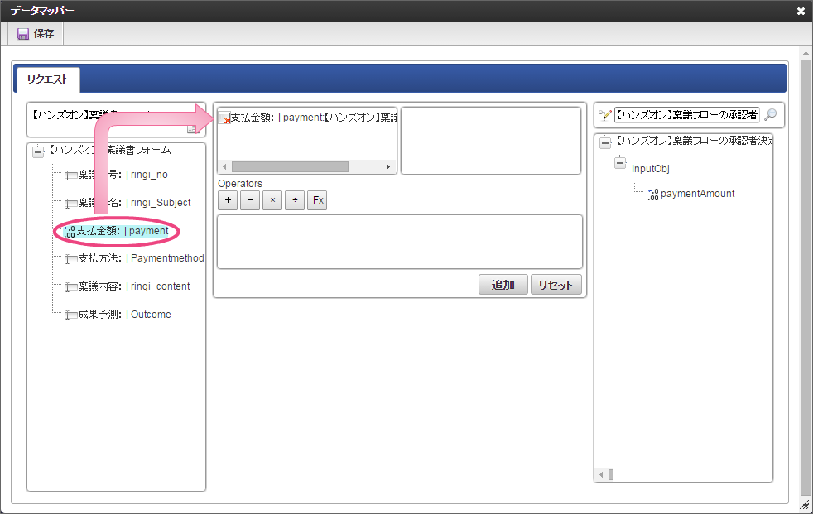Click the right arrow of the mapping list scrollbar
The image size is (813, 514).
[387, 167]
